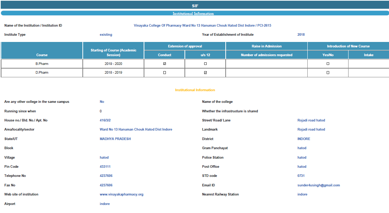Viewport: 389px width, 213px height.
Task: Click pin code value 453111
Action: [x=105, y=167]
